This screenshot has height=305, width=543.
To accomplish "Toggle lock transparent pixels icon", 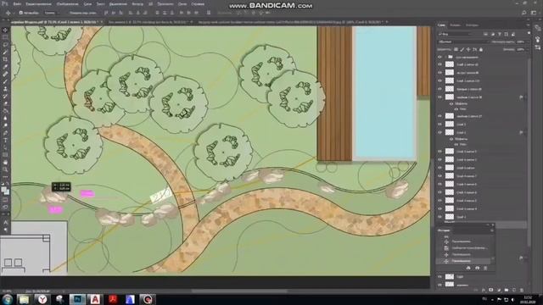I will tap(456, 50).
